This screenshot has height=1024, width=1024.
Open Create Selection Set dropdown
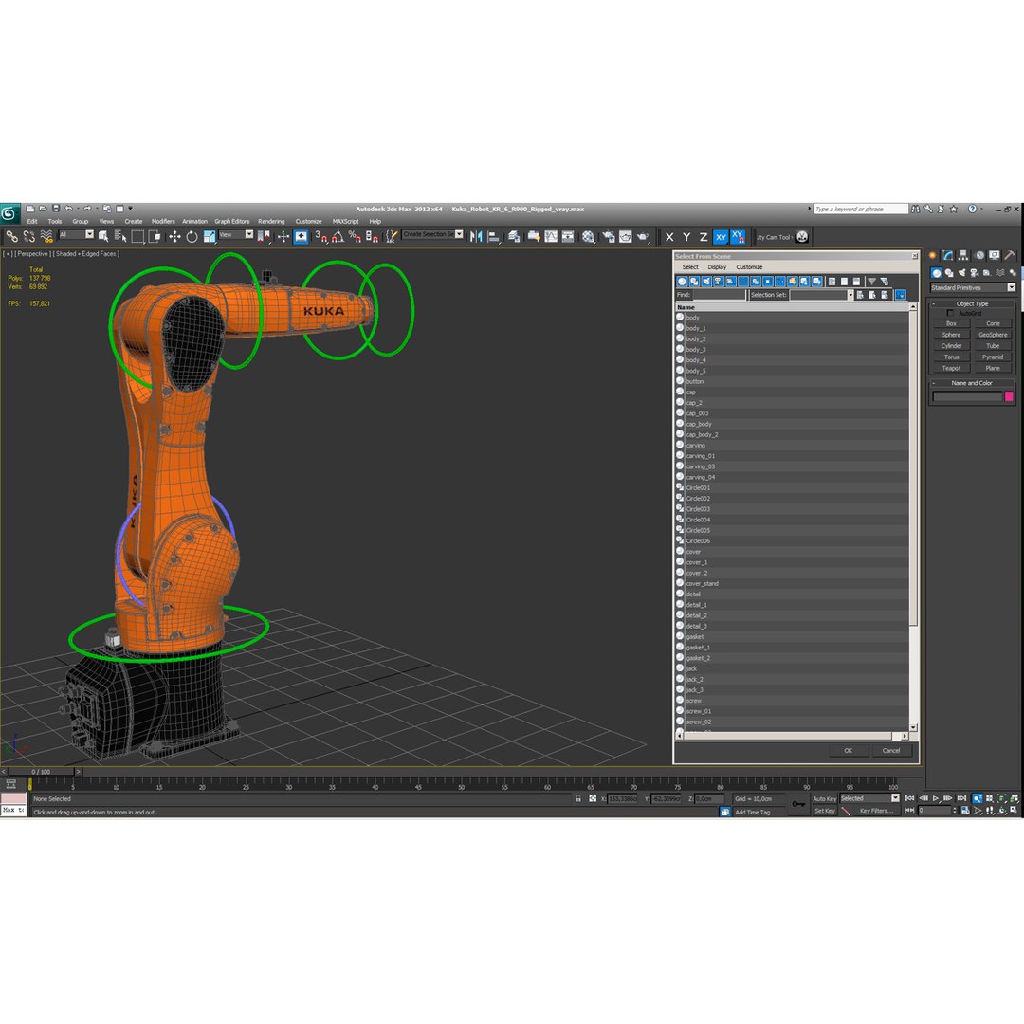coord(432,234)
